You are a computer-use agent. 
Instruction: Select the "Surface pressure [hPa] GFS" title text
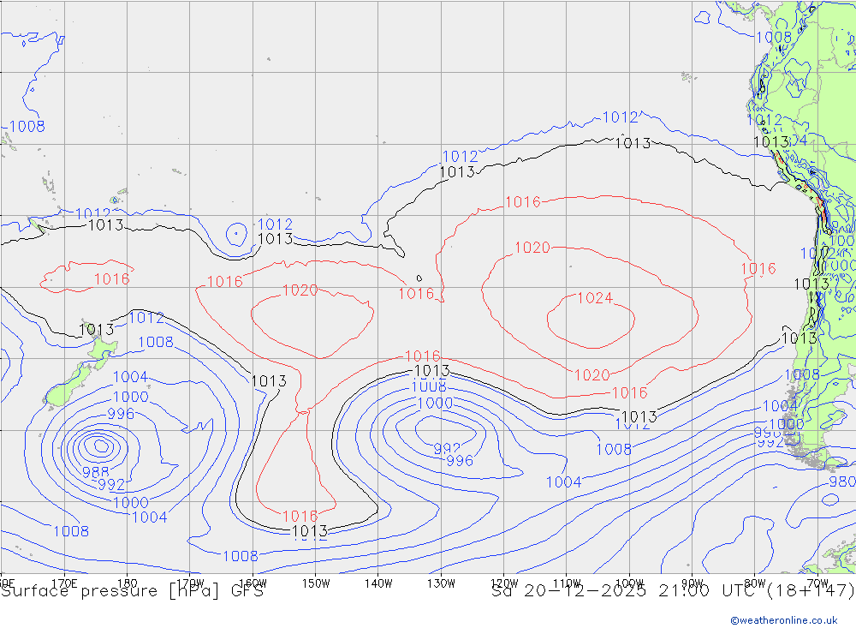(132, 591)
